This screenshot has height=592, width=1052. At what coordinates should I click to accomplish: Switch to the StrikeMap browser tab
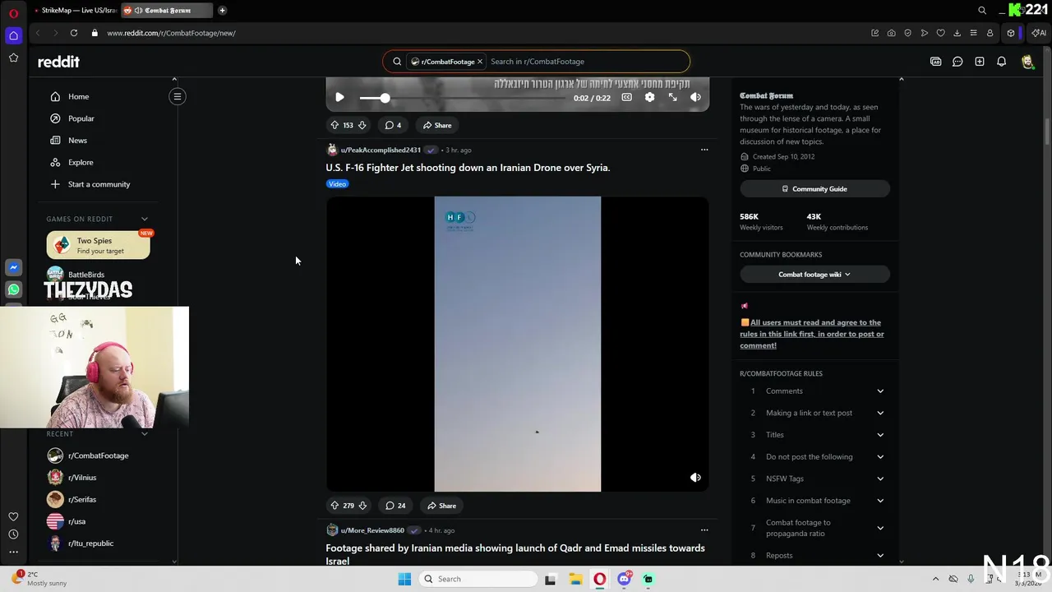(x=76, y=11)
